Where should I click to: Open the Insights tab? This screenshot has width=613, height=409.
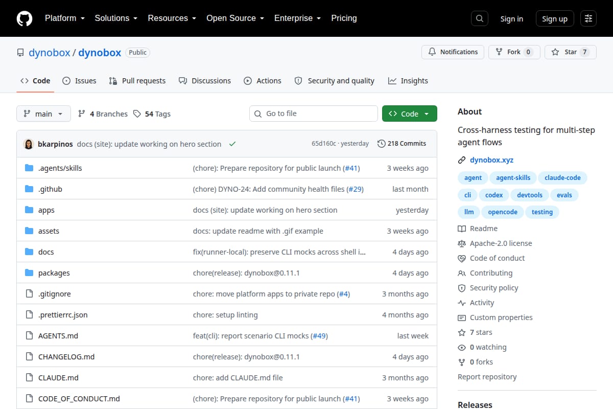(408, 81)
